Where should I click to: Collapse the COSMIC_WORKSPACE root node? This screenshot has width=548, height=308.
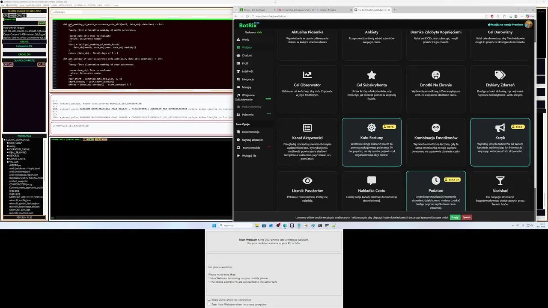point(5,140)
